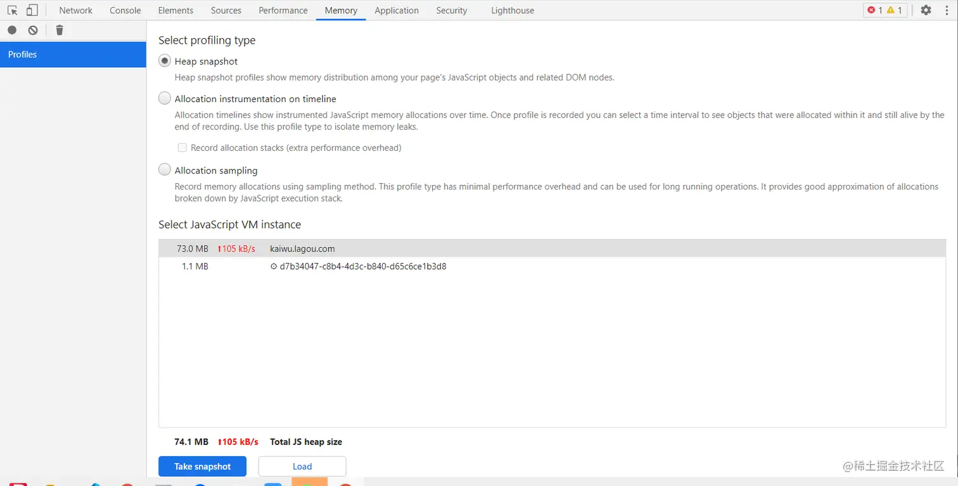The width and height of the screenshot is (958, 486).
Task: Click the 105 kB/s rate in kaiwu row
Action: point(236,248)
